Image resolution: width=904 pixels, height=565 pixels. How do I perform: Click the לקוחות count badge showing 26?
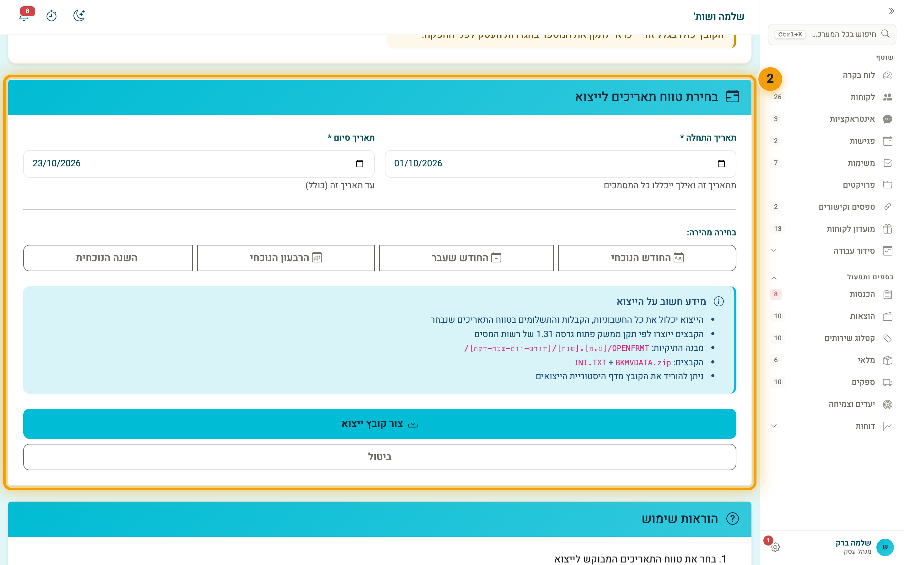[778, 97]
